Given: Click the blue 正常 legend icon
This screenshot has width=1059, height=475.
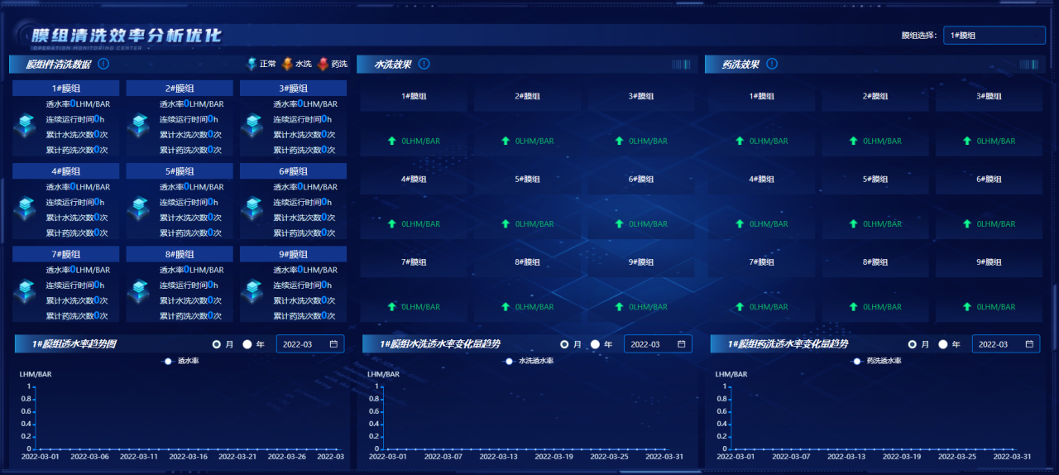Looking at the screenshot, I should coord(252,64).
